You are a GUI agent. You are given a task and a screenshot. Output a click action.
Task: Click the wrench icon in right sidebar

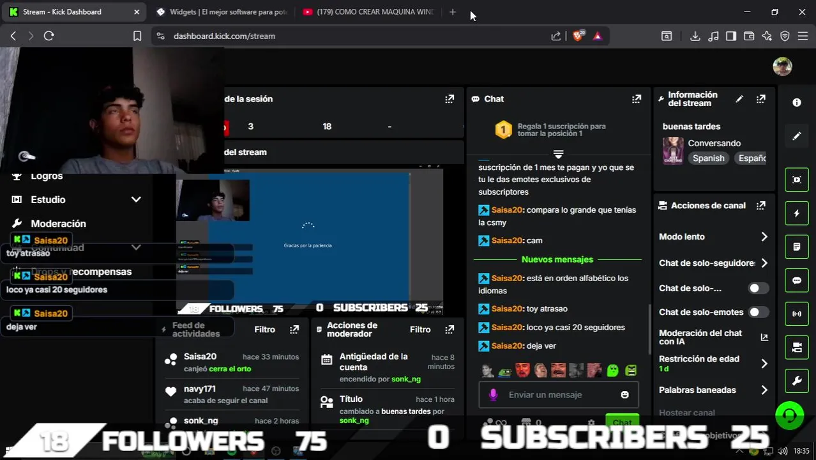pyautogui.click(x=797, y=381)
